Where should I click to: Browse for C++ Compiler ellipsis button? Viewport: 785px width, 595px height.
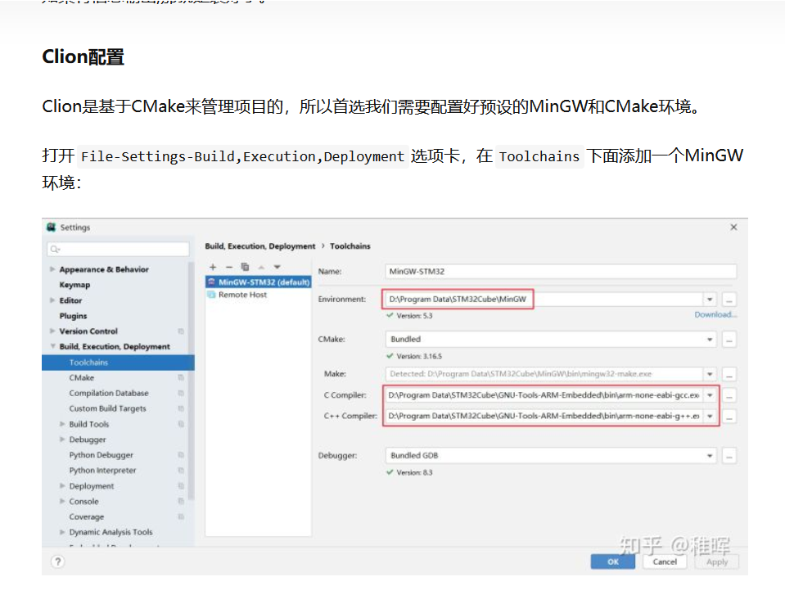click(x=729, y=417)
